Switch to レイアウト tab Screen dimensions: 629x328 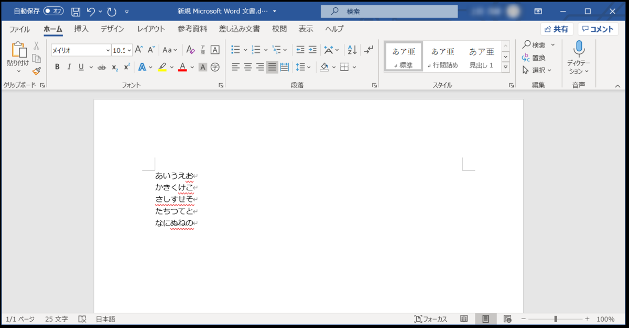[x=151, y=29]
